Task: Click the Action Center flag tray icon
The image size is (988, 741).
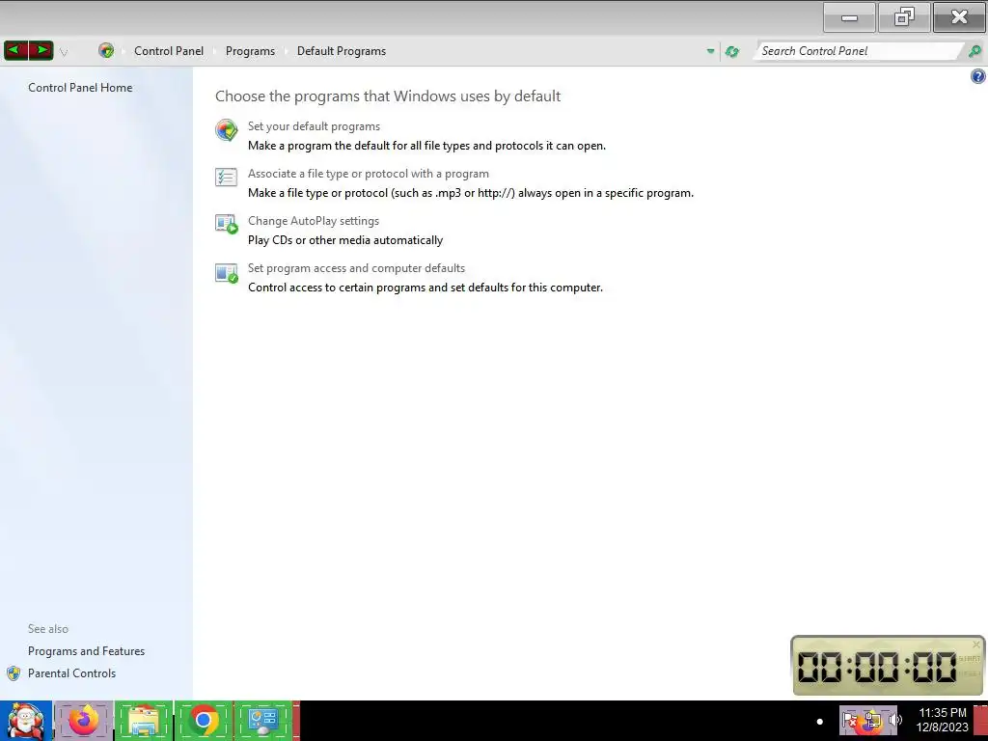Action: [x=850, y=720]
